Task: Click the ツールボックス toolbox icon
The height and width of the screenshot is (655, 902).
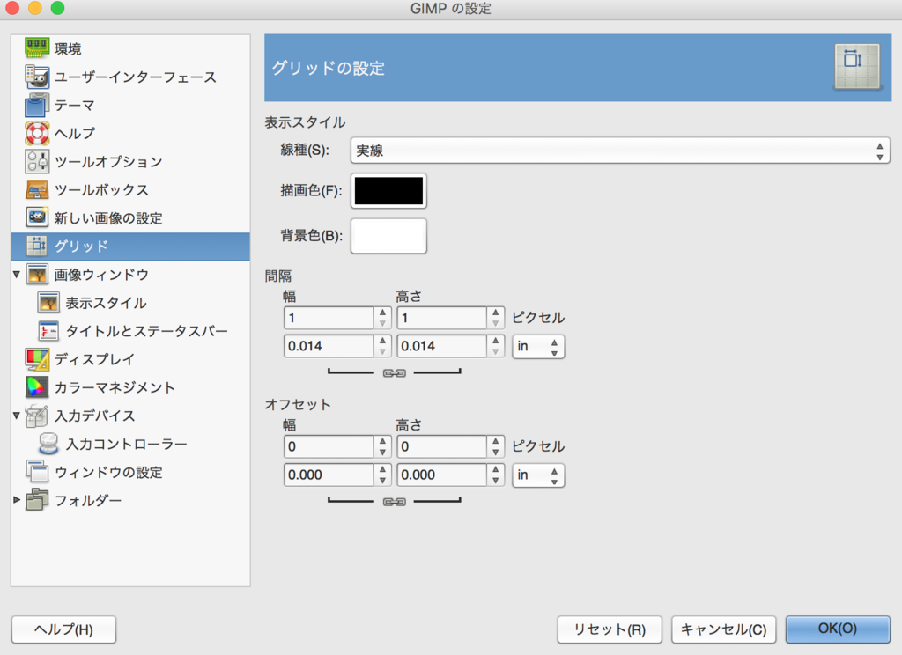Action: [37, 190]
